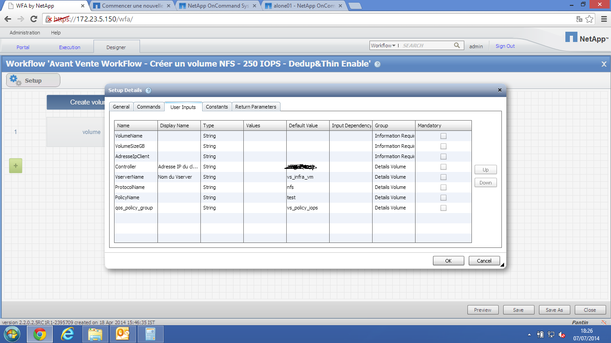Go forward in the browser history
Viewport: 611px width, 343px height.
pos(21,19)
